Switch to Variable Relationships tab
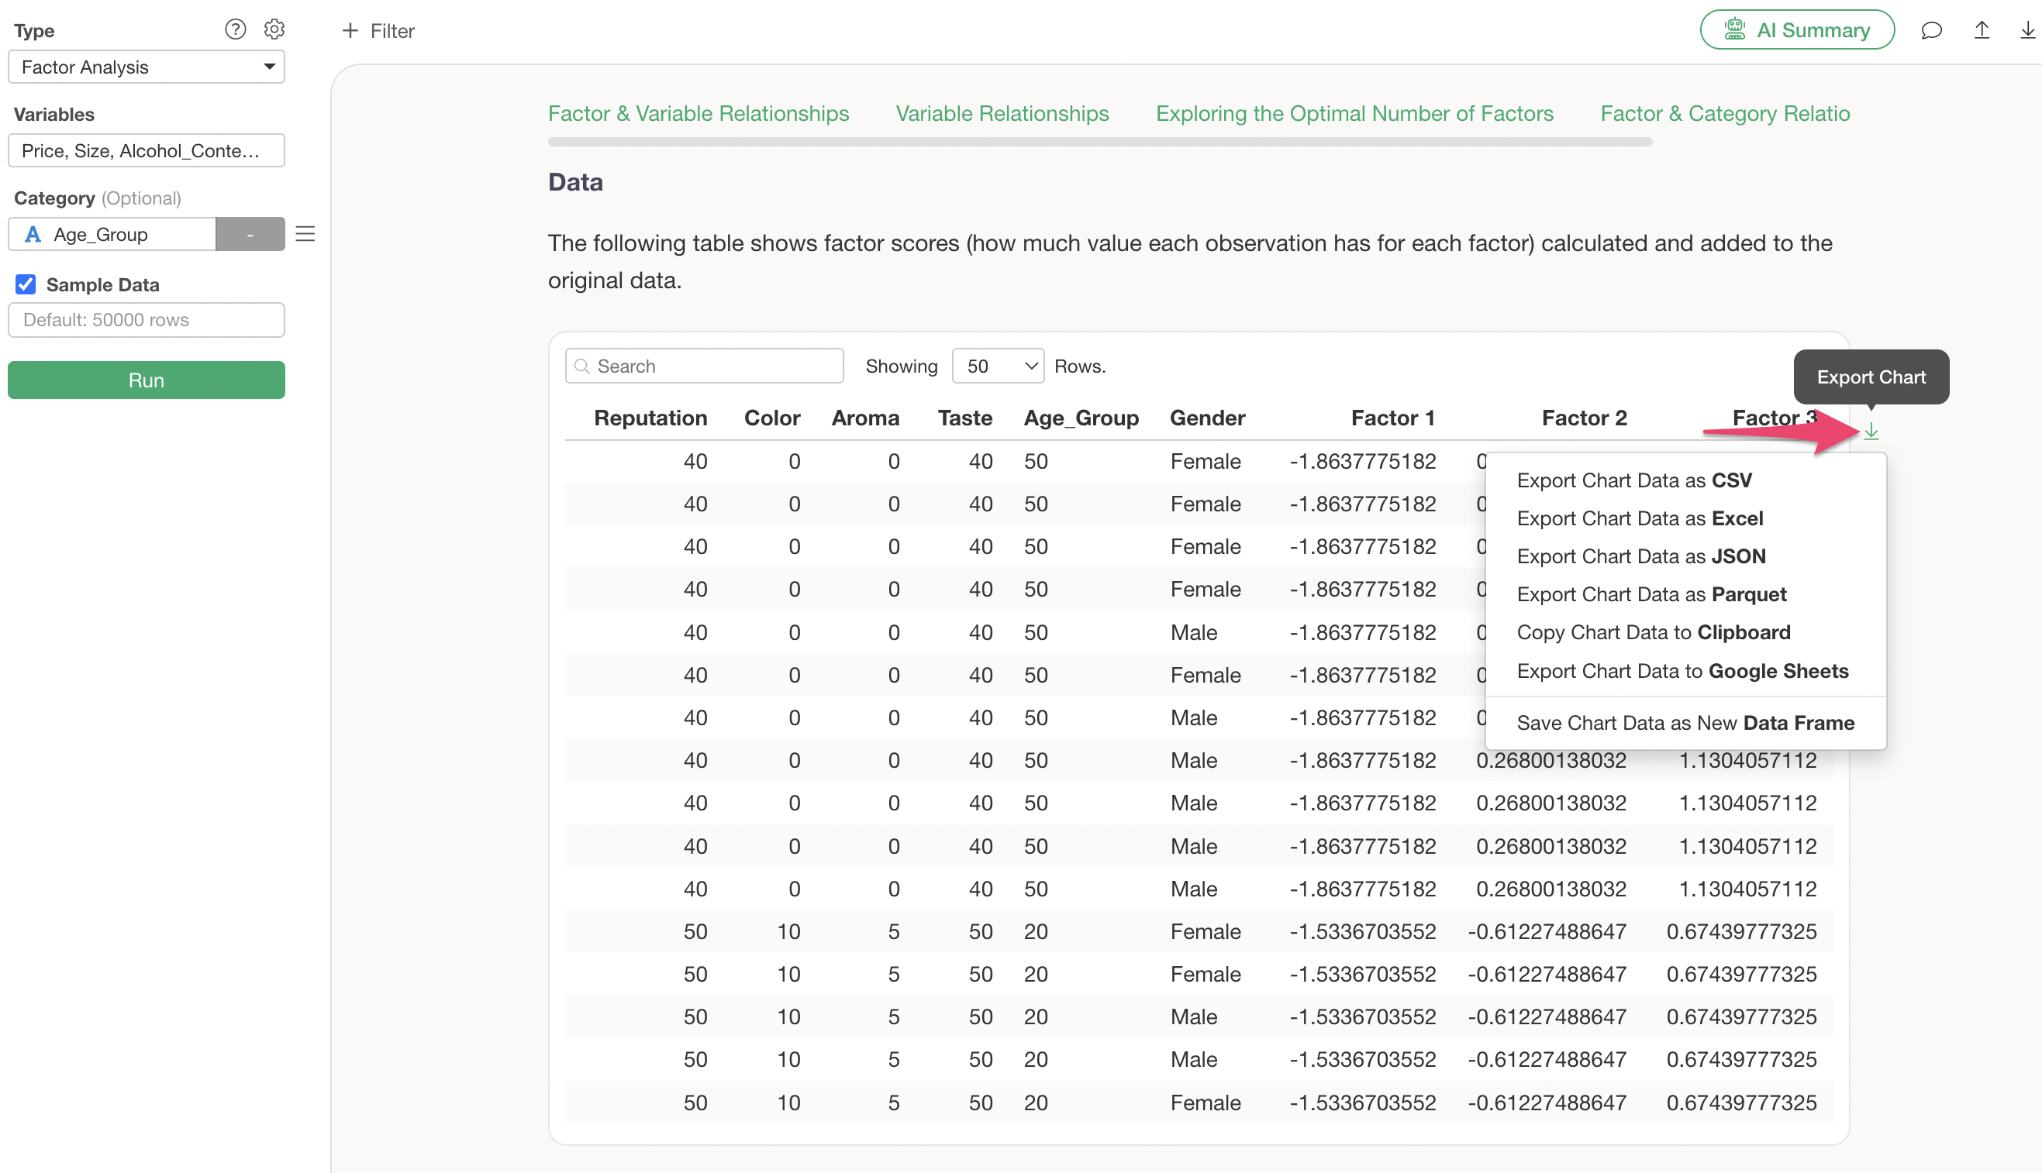The height and width of the screenshot is (1173, 2042). click(x=1002, y=114)
